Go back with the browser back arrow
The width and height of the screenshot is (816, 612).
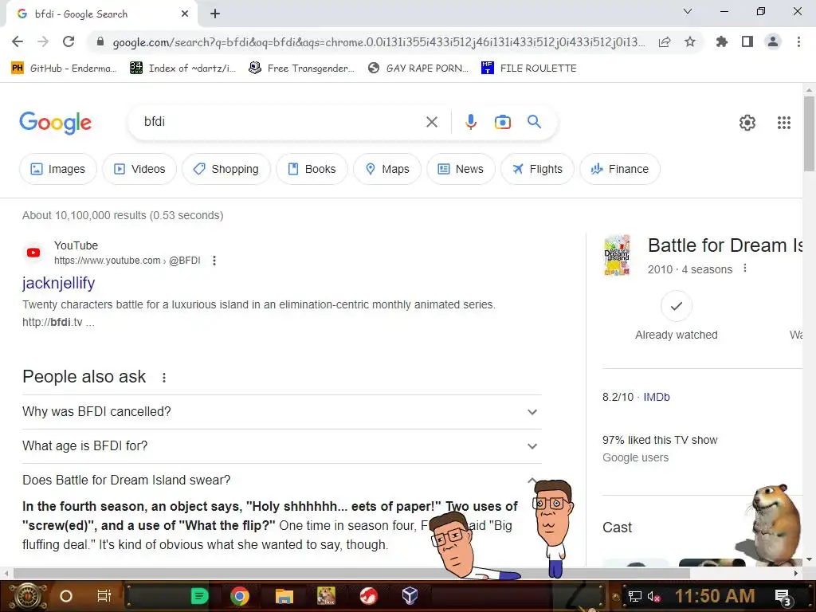point(18,41)
